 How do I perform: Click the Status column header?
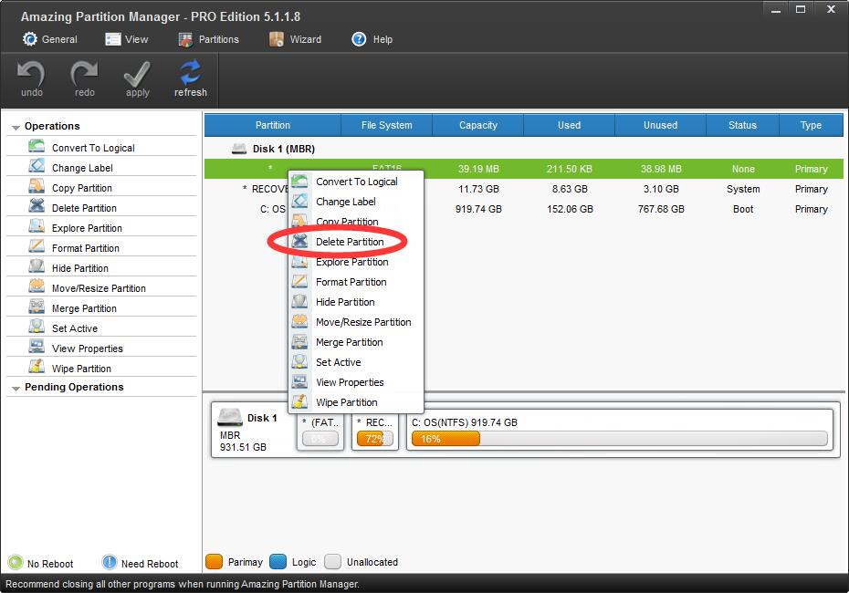tap(742, 125)
